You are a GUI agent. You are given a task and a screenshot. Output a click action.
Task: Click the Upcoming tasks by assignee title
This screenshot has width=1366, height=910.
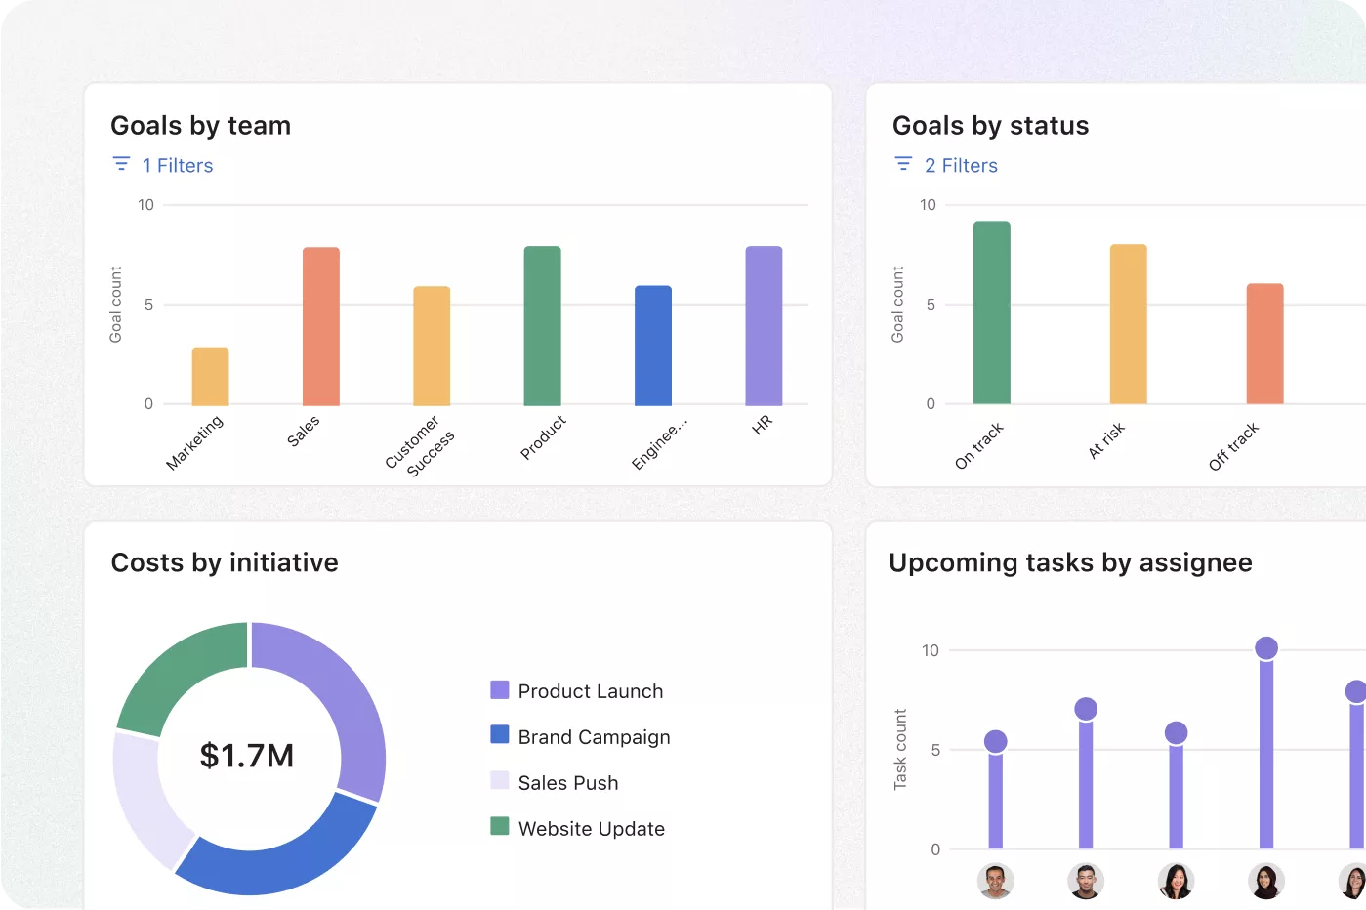point(1070,562)
